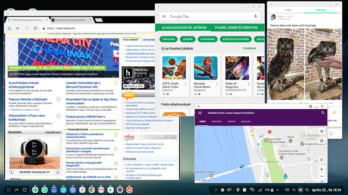Click the Samsung Gear S3 watch thumbnail
Viewport: 348px width, 195px height.
[x=35, y=153]
